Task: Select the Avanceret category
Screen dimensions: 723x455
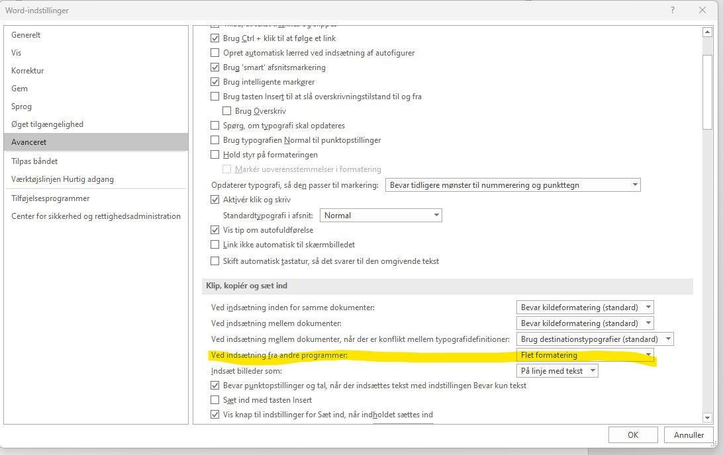Action: 96,142
